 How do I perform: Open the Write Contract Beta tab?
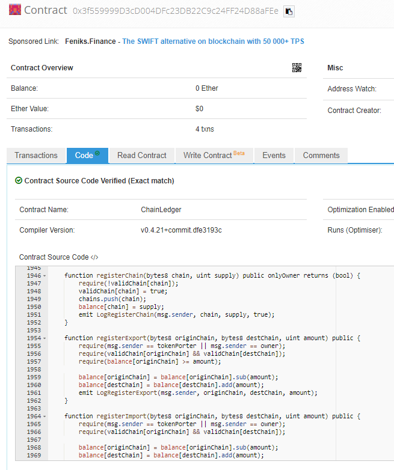click(214, 155)
